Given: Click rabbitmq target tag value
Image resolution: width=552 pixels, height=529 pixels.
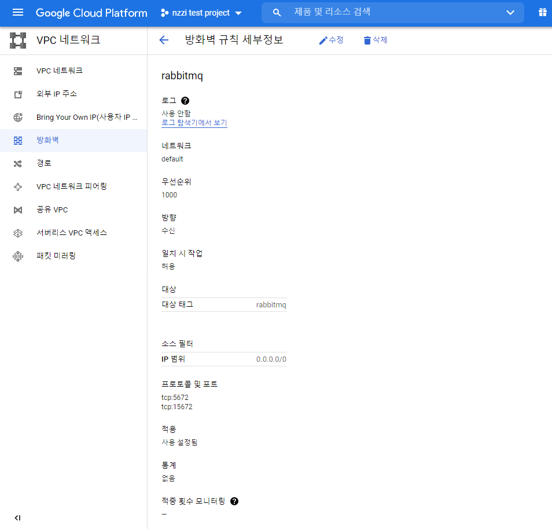Looking at the screenshot, I should pos(271,305).
